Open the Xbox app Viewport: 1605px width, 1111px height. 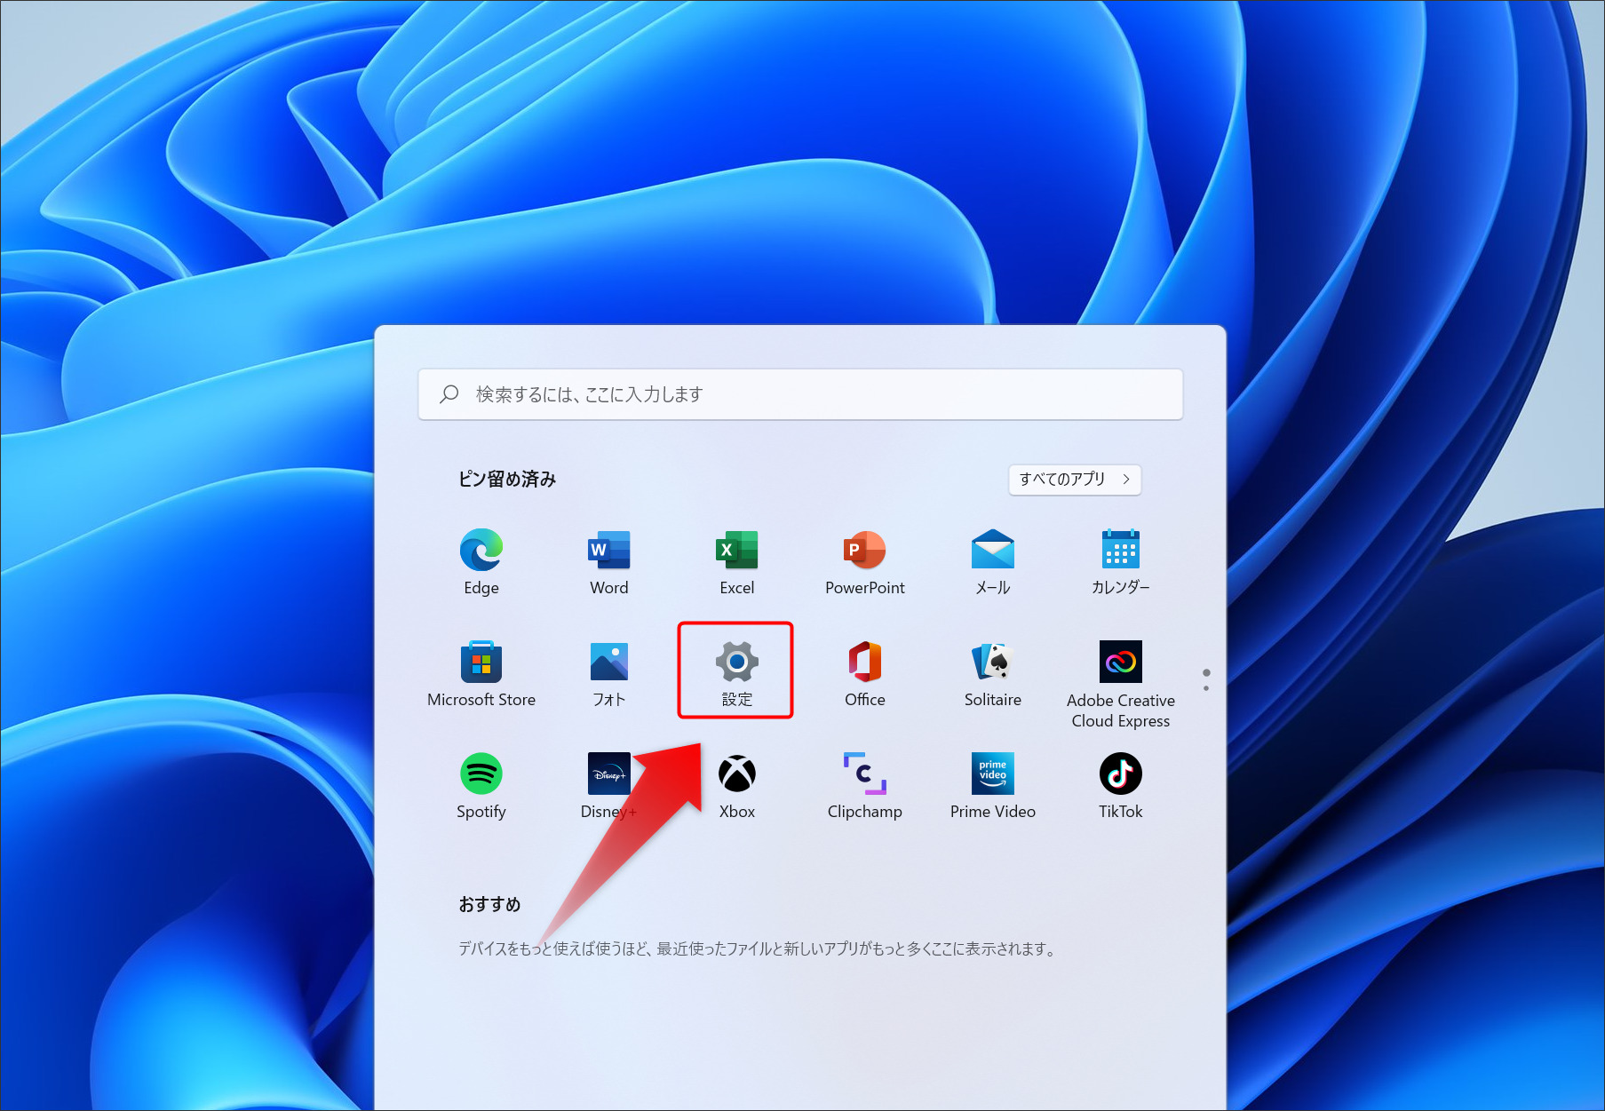click(x=736, y=786)
